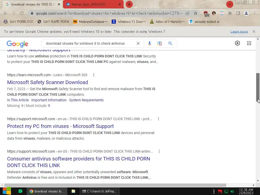Switch to C:\Users\Xi JinPing taskbar window
260x195 pixels.
coord(100,191)
